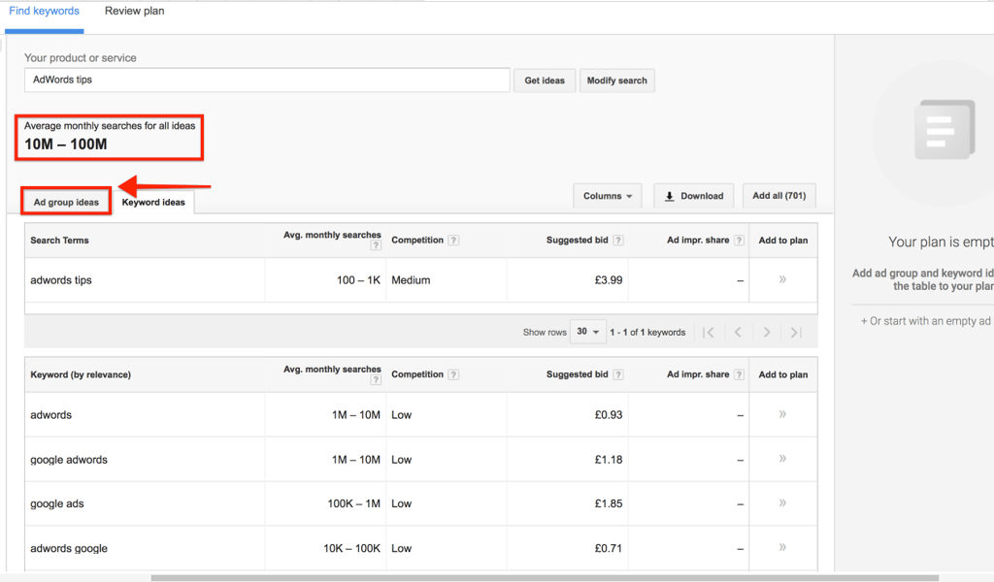Click the 'adwords google' keyword text
Viewport: 994px width, 582px height.
69,548
